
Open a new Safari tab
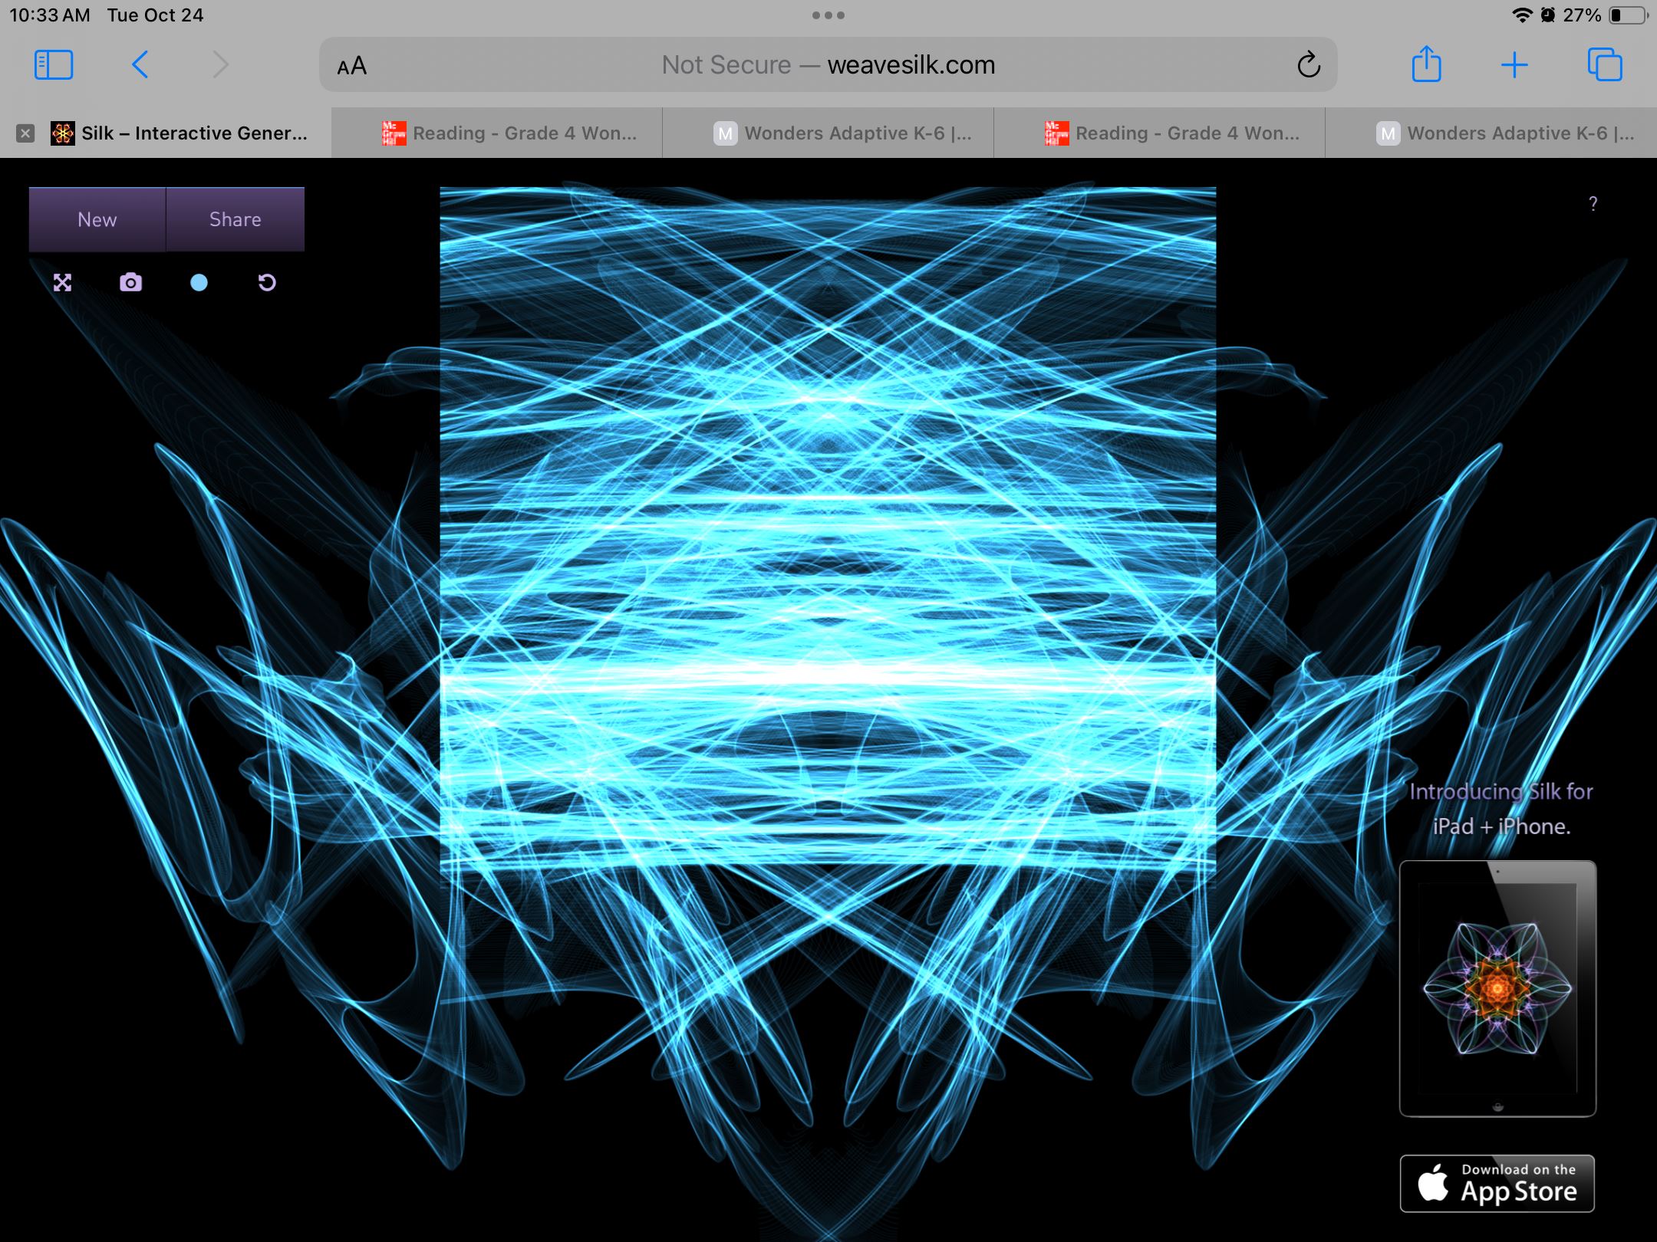pyautogui.click(x=1514, y=65)
